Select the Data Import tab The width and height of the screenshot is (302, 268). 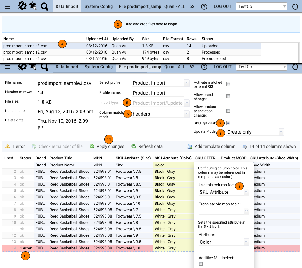coord(67,6)
